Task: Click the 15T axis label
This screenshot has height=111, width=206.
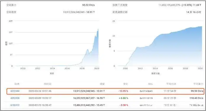Action: click(11, 32)
